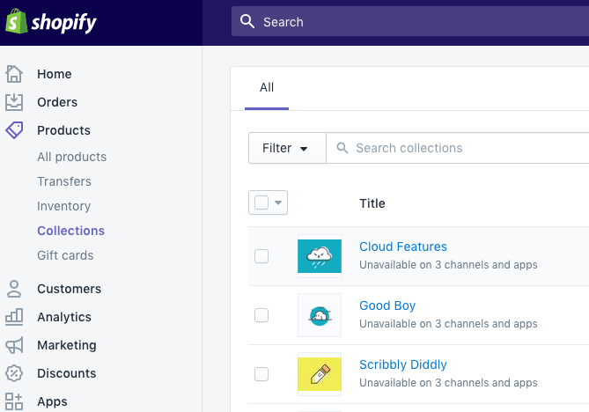Go to Gift cards
This screenshot has width=589, height=412.
point(65,255)
